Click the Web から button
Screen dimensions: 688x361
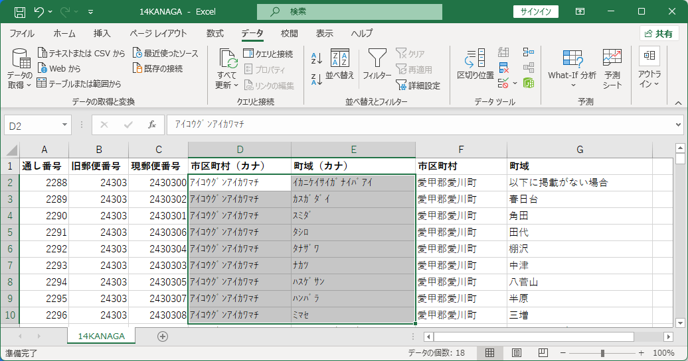(x=59, y=68)
